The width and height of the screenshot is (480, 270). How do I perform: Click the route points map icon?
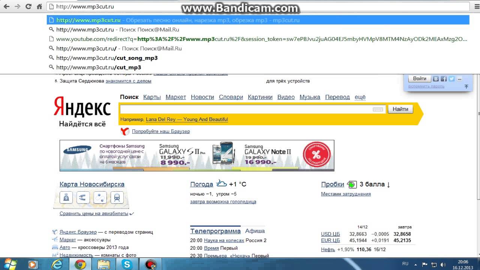click(x=100, y=197)
